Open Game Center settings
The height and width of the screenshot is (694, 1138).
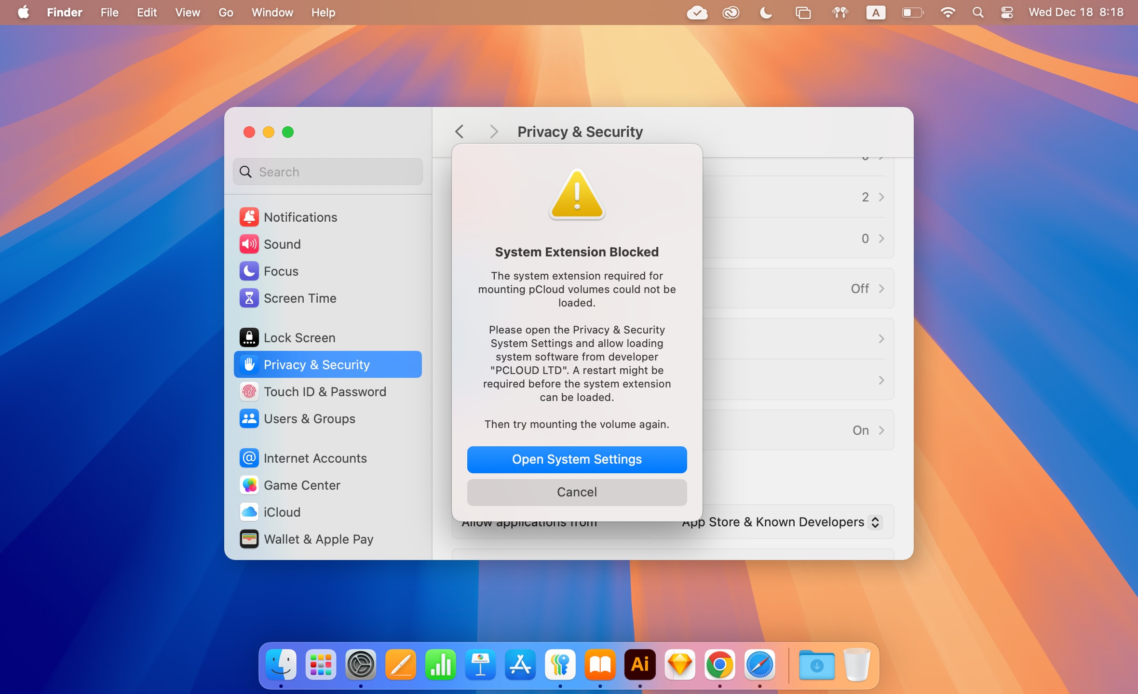point(302,485)
